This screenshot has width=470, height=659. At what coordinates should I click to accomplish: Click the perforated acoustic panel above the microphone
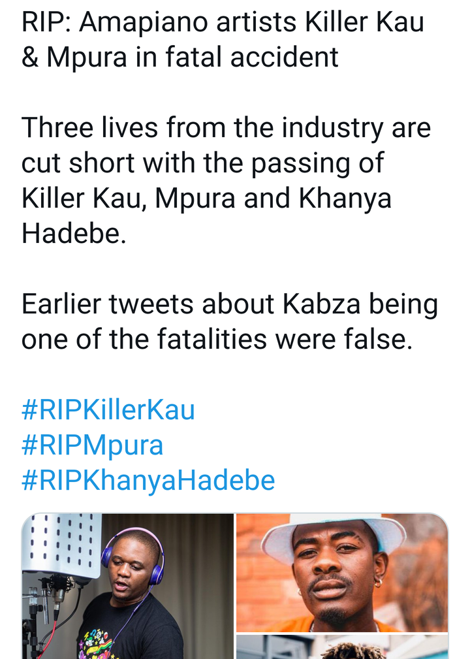(x=61, y=541)
